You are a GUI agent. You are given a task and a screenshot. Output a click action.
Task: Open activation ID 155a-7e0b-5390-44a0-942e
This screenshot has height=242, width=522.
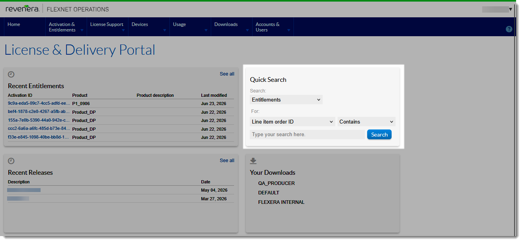tap(39, 120)
